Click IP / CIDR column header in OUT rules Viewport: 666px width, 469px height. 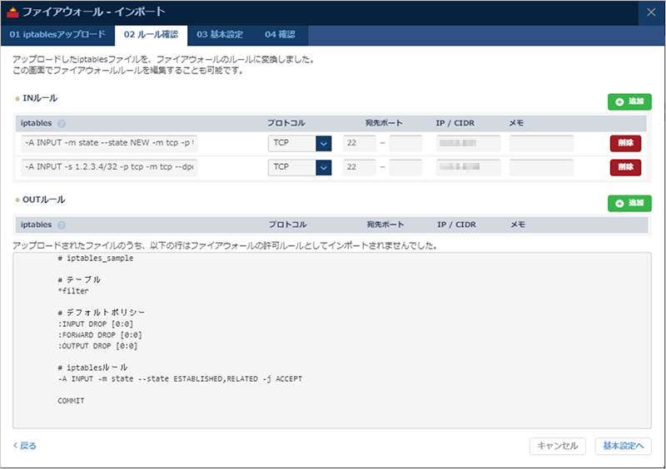tap(456, 225)
